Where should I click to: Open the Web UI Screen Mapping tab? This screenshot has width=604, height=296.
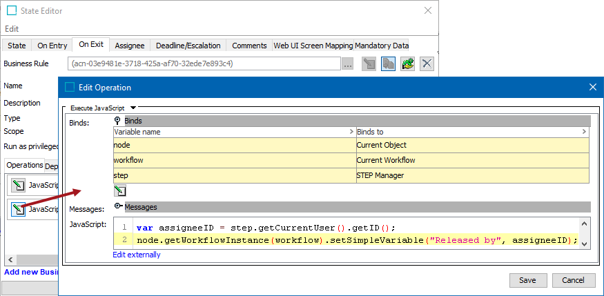(313, 46)
